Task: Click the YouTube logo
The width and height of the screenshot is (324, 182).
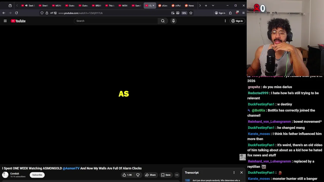Action: (18, 21)
